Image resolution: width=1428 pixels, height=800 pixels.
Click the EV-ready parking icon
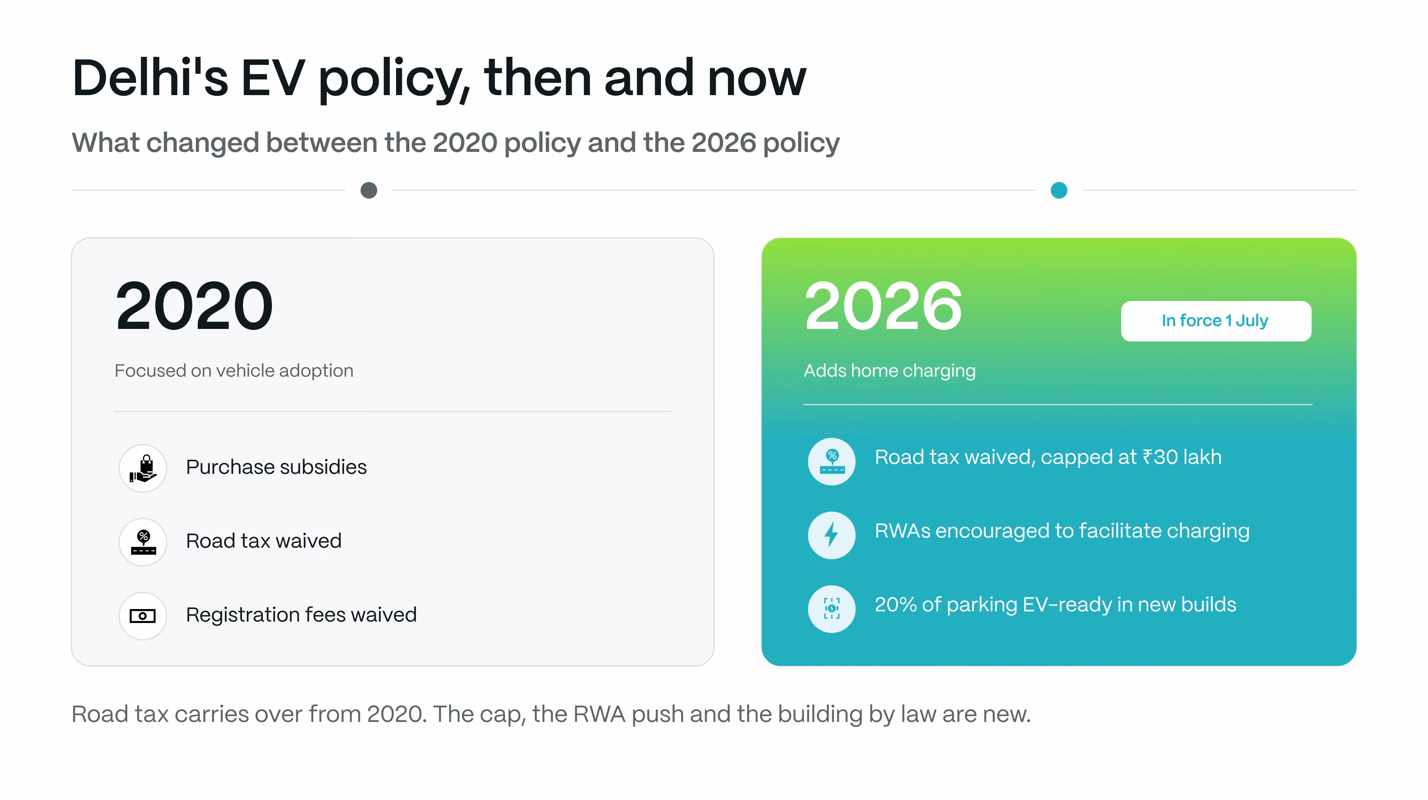click(831, 609)
